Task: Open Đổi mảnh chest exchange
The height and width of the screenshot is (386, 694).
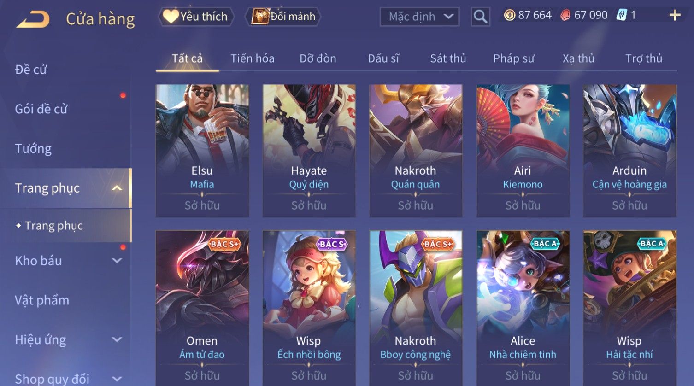Action: tap(283, 17)
